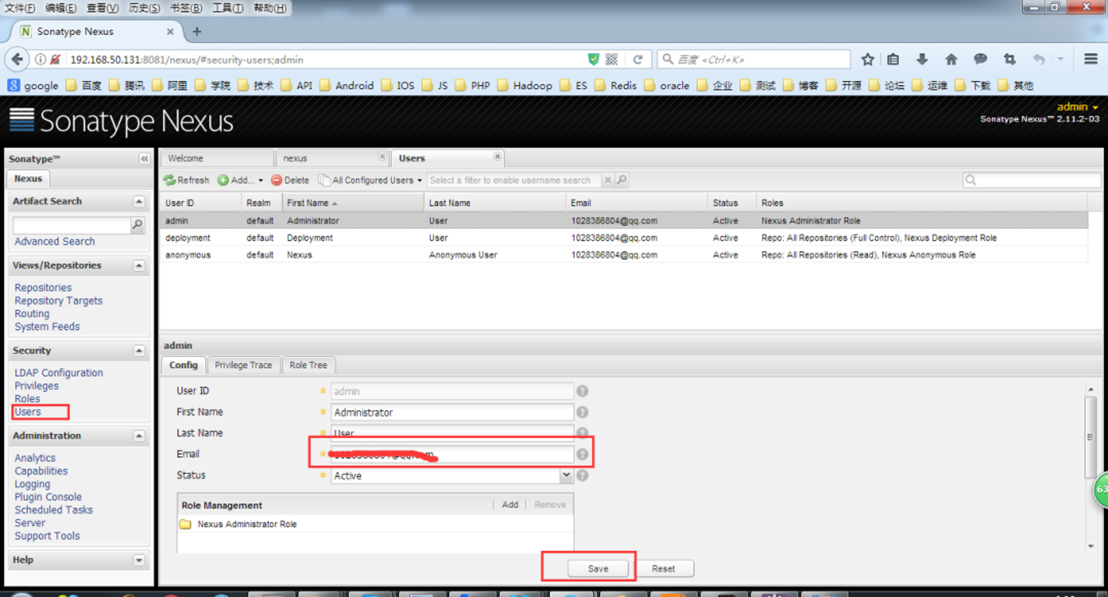Screen dimensions: 1108x597
Task: Click the QR code icon in address bar
Action: click(612, 59)
